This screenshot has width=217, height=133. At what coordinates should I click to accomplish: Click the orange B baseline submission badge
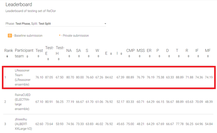[10, 35]
